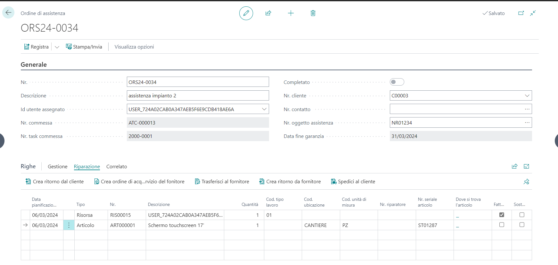The image size is (558, 265).
Task: Click PZ unit of measure cell
Action: pos(359,225)
